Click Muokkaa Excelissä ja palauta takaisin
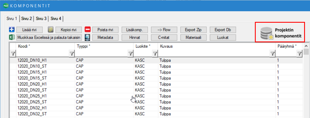This screenshot has height=118, width=310. point(49,37)
